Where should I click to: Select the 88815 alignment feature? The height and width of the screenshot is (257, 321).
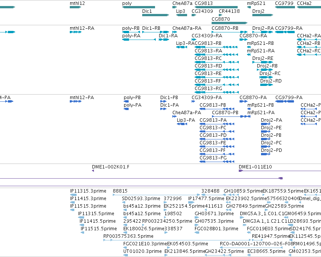point(156,195)
